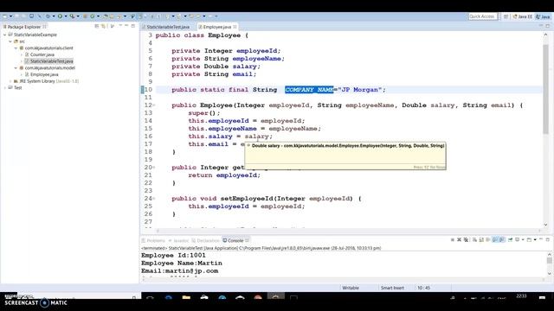Click the Debug toolbar icon

click(x=48, y=16)
